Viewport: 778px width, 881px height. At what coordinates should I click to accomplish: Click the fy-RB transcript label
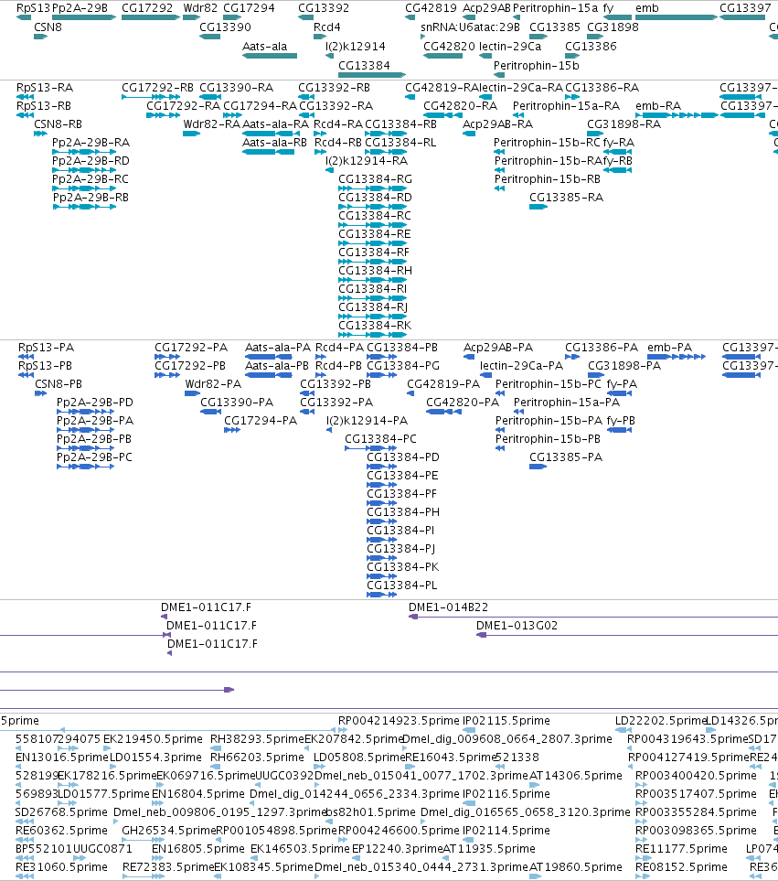(617, 161)
